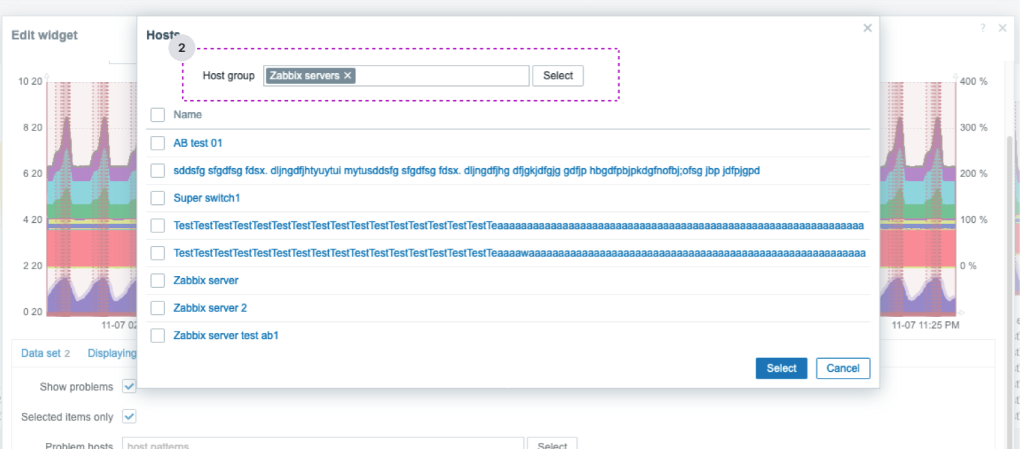This screenshot has height=449, width=1020.
Task: Switch to the Displaying options tab
Action: pyautogui.click(x=112, y=353)
